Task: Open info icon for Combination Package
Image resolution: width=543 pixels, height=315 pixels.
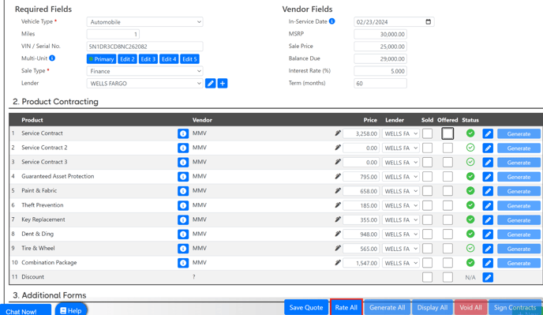Action: click(183, 263)
